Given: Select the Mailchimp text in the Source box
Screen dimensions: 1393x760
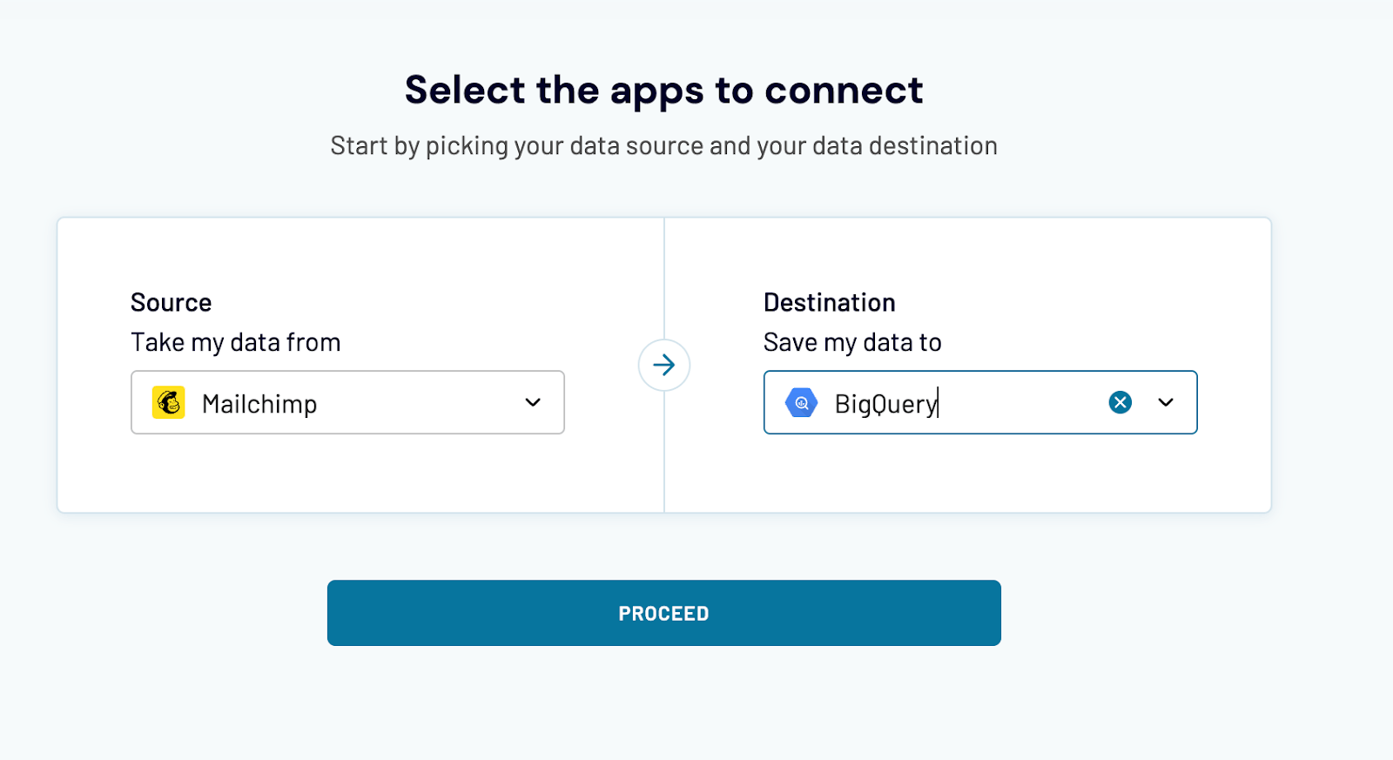Looking at the screenshot, I should (259, 404).
